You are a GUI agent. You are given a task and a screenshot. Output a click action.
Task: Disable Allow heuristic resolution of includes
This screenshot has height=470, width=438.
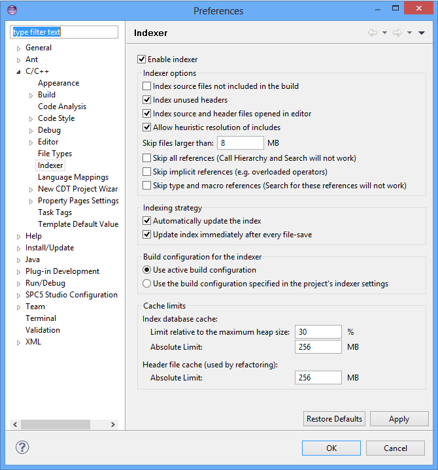pos(146,127)
